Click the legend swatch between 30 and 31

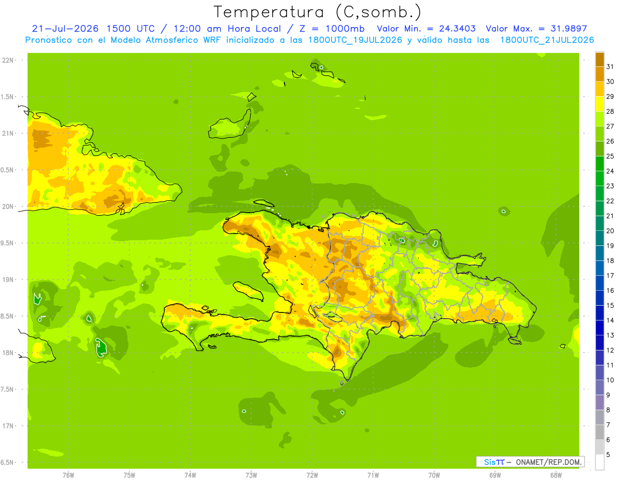600,74
